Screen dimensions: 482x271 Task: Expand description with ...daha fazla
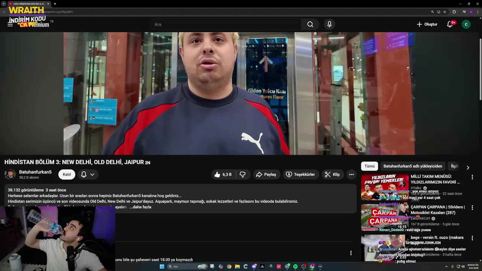140,207
